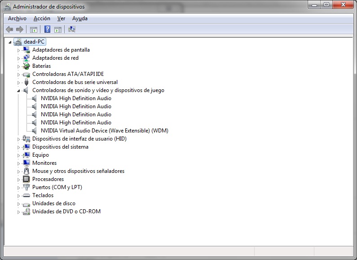Viewport: 357px width, 260px height.
Task: Click the Unidades de DVD o CD-ROM icon
Action: (26, 212)
